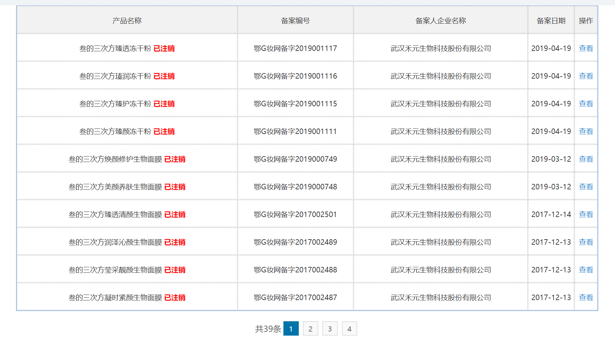Go to results page 2
The height and width of the screenshot is (338, 615).
(310, 328)
